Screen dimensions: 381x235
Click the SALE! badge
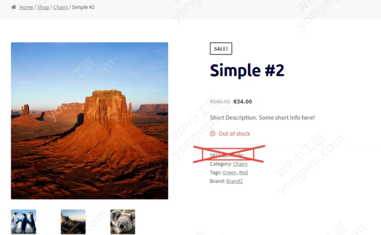(221, 48)
